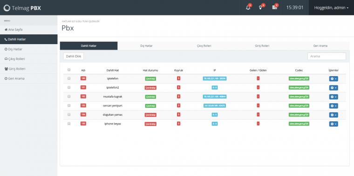Image resolution: width=354 pixels, height=176 pixels.
Task: Click the Telmag PBX logo
Action: (x=22, y=8)
